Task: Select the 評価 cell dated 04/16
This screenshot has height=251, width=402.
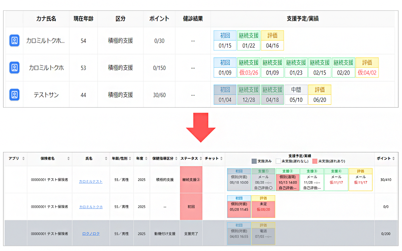Action: (x=272, y=41)
